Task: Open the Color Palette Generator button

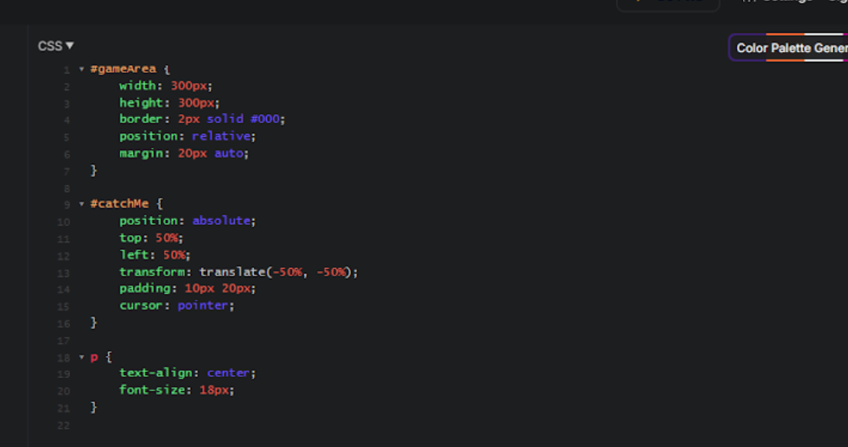Action: tap(789, 48)
